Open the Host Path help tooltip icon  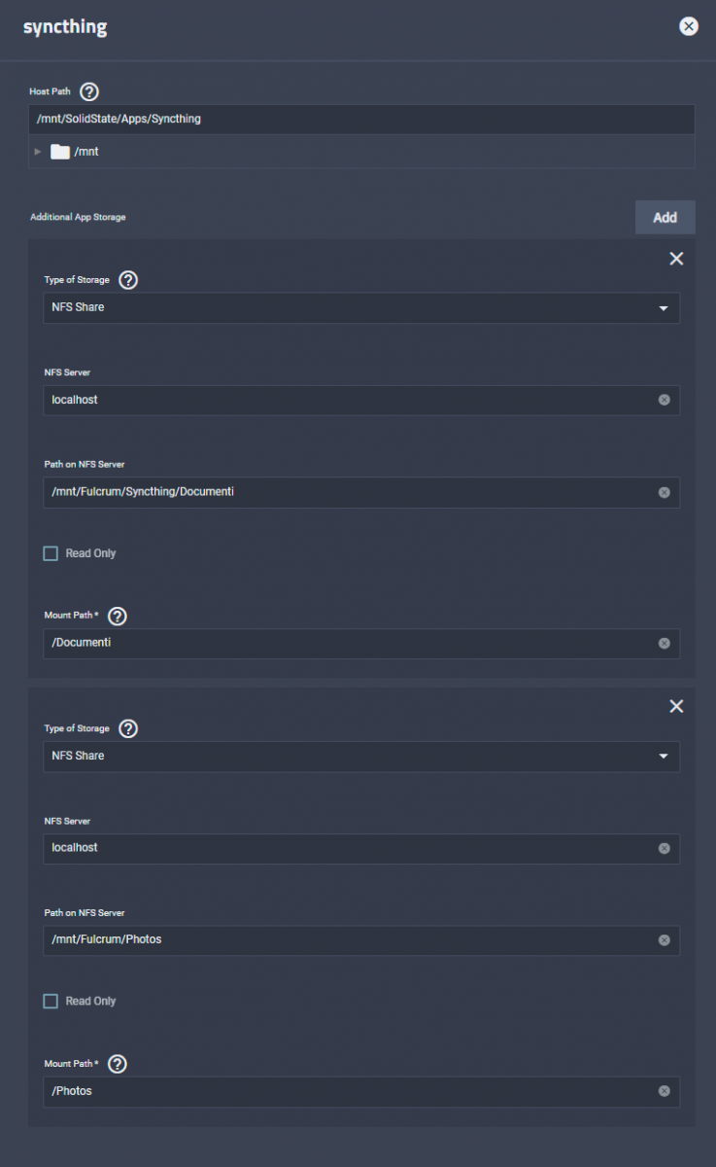tap(89, 92)
